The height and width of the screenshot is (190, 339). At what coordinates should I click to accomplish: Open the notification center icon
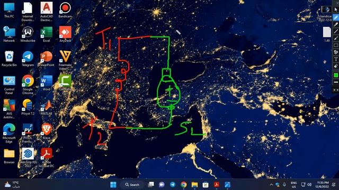[x=334, y=185]
